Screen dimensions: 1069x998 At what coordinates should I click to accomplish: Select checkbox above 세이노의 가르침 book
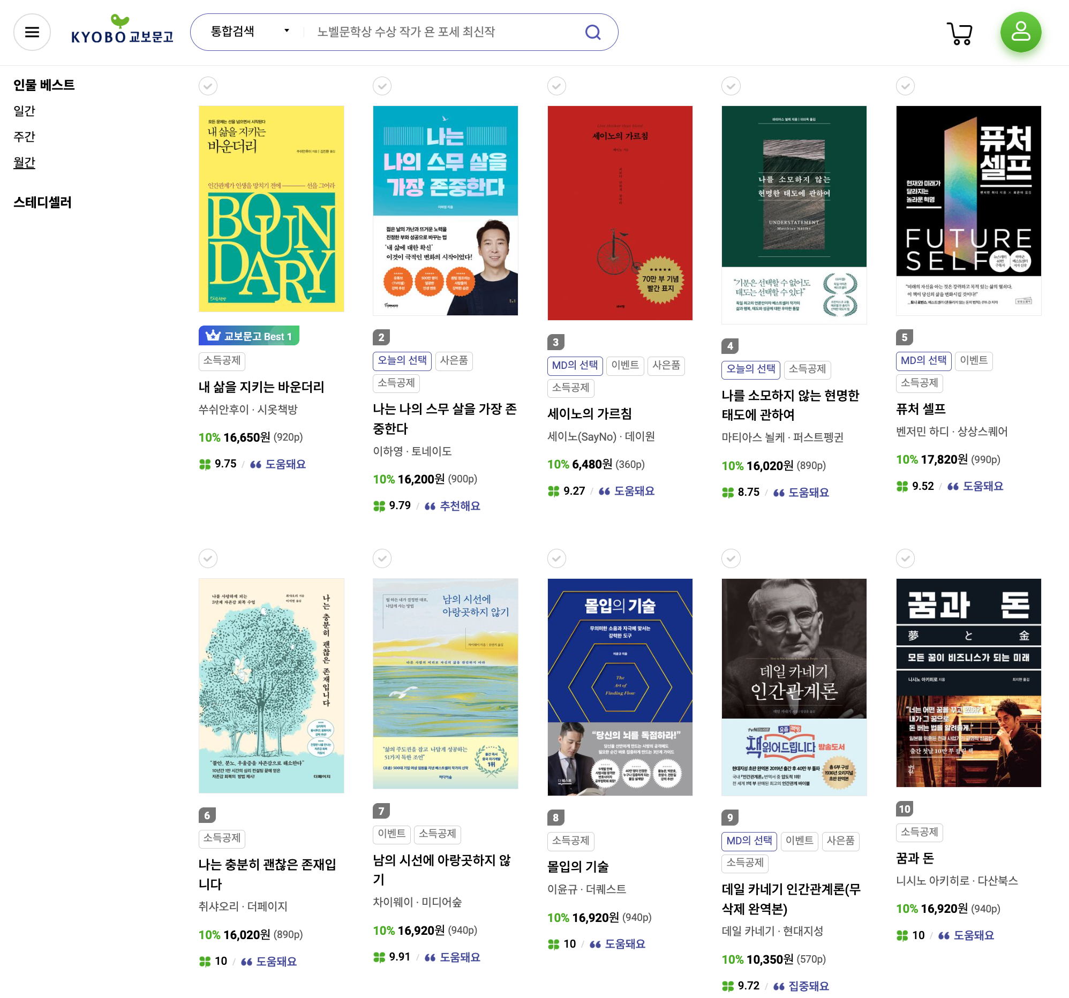coord(556,86)
